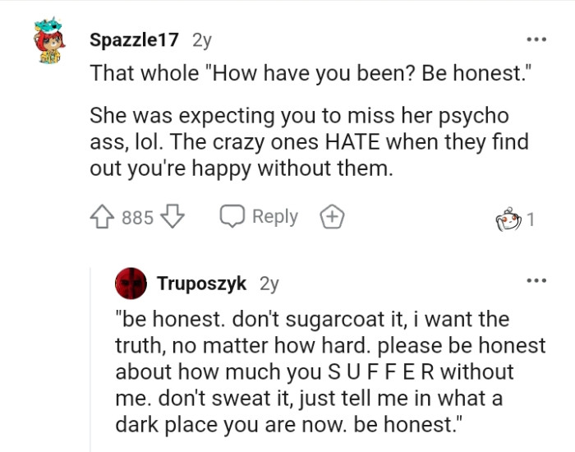
Task: Open the three-dot menu on Spazzle17's comment
Action: 536,39
